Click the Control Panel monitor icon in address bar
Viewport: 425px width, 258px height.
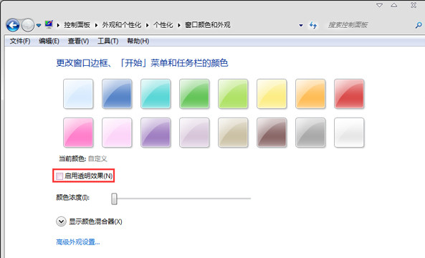point(49,24)
